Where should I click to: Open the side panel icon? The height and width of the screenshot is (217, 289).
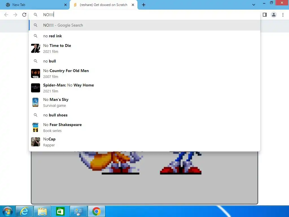point(265,15)
